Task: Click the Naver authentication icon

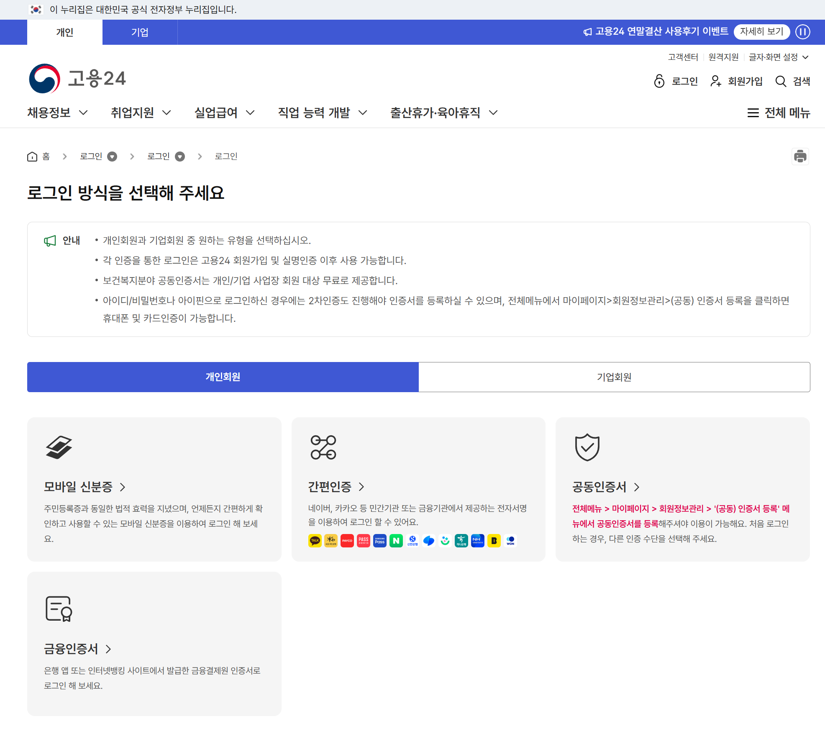Action: click(396, 541)
